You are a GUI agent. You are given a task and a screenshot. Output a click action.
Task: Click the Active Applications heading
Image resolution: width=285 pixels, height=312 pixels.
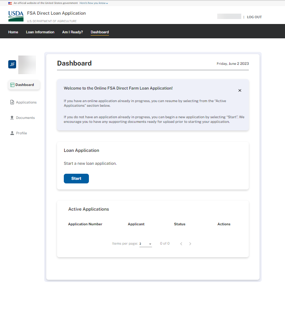(x=89, y=209)
